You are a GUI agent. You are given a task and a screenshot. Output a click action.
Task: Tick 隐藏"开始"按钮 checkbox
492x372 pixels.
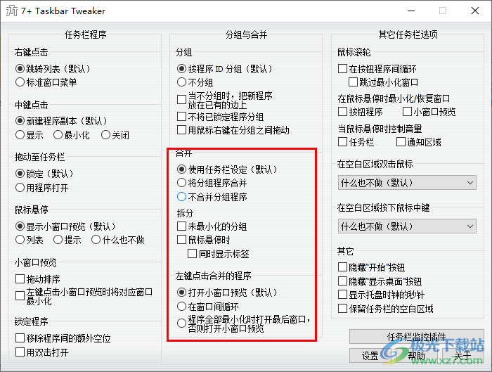tap(343, 267)
